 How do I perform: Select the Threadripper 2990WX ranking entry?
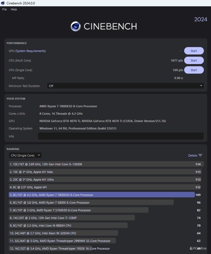62,241
